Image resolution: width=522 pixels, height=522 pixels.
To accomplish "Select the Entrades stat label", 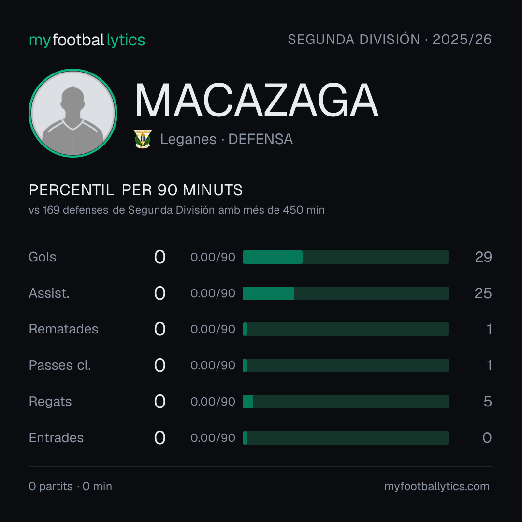I will coord(56,438).
